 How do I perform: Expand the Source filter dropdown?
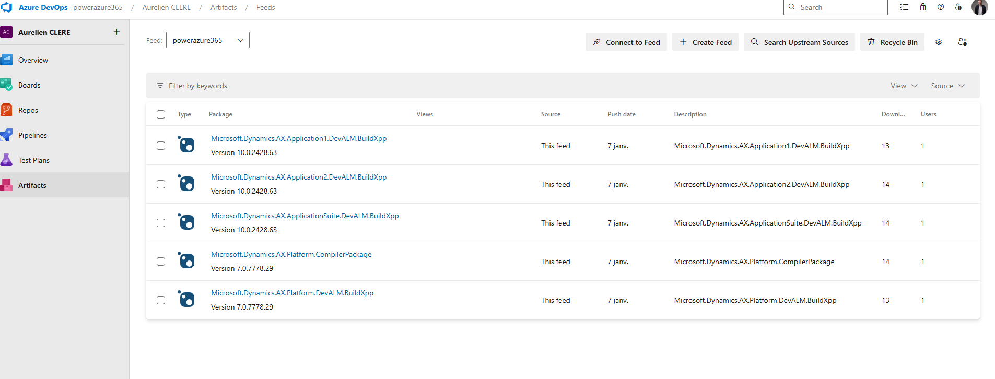coord(947,86)
